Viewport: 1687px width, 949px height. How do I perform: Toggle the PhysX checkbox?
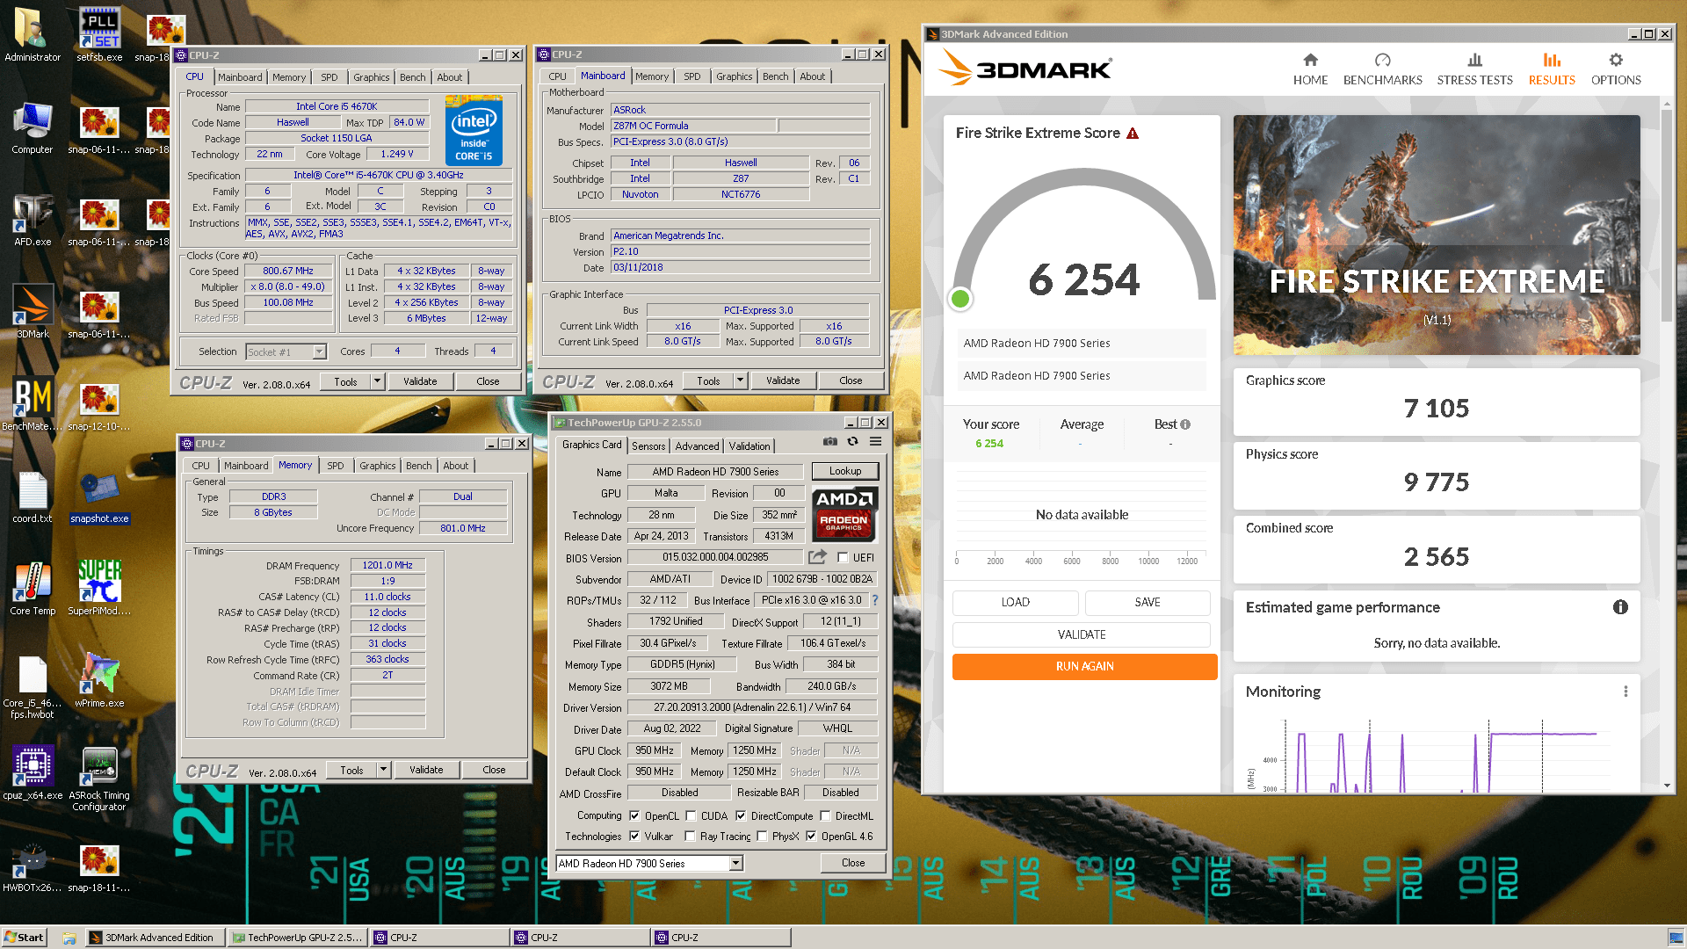coord(762,837)
